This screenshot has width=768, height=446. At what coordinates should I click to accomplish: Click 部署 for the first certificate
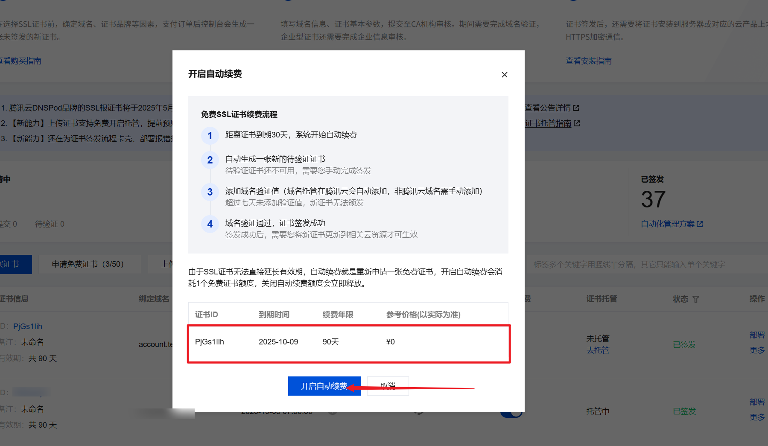756,335
